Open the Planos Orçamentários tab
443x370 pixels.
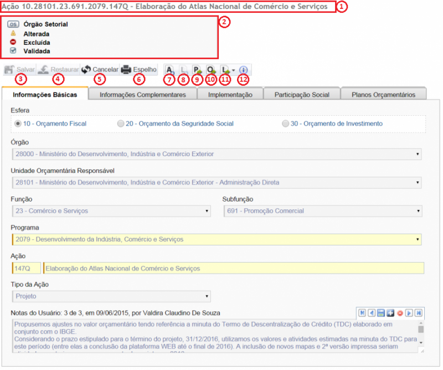[x=383, y=95]
